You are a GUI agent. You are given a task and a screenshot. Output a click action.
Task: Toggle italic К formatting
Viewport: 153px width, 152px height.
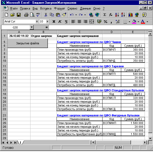coord(60,21)
